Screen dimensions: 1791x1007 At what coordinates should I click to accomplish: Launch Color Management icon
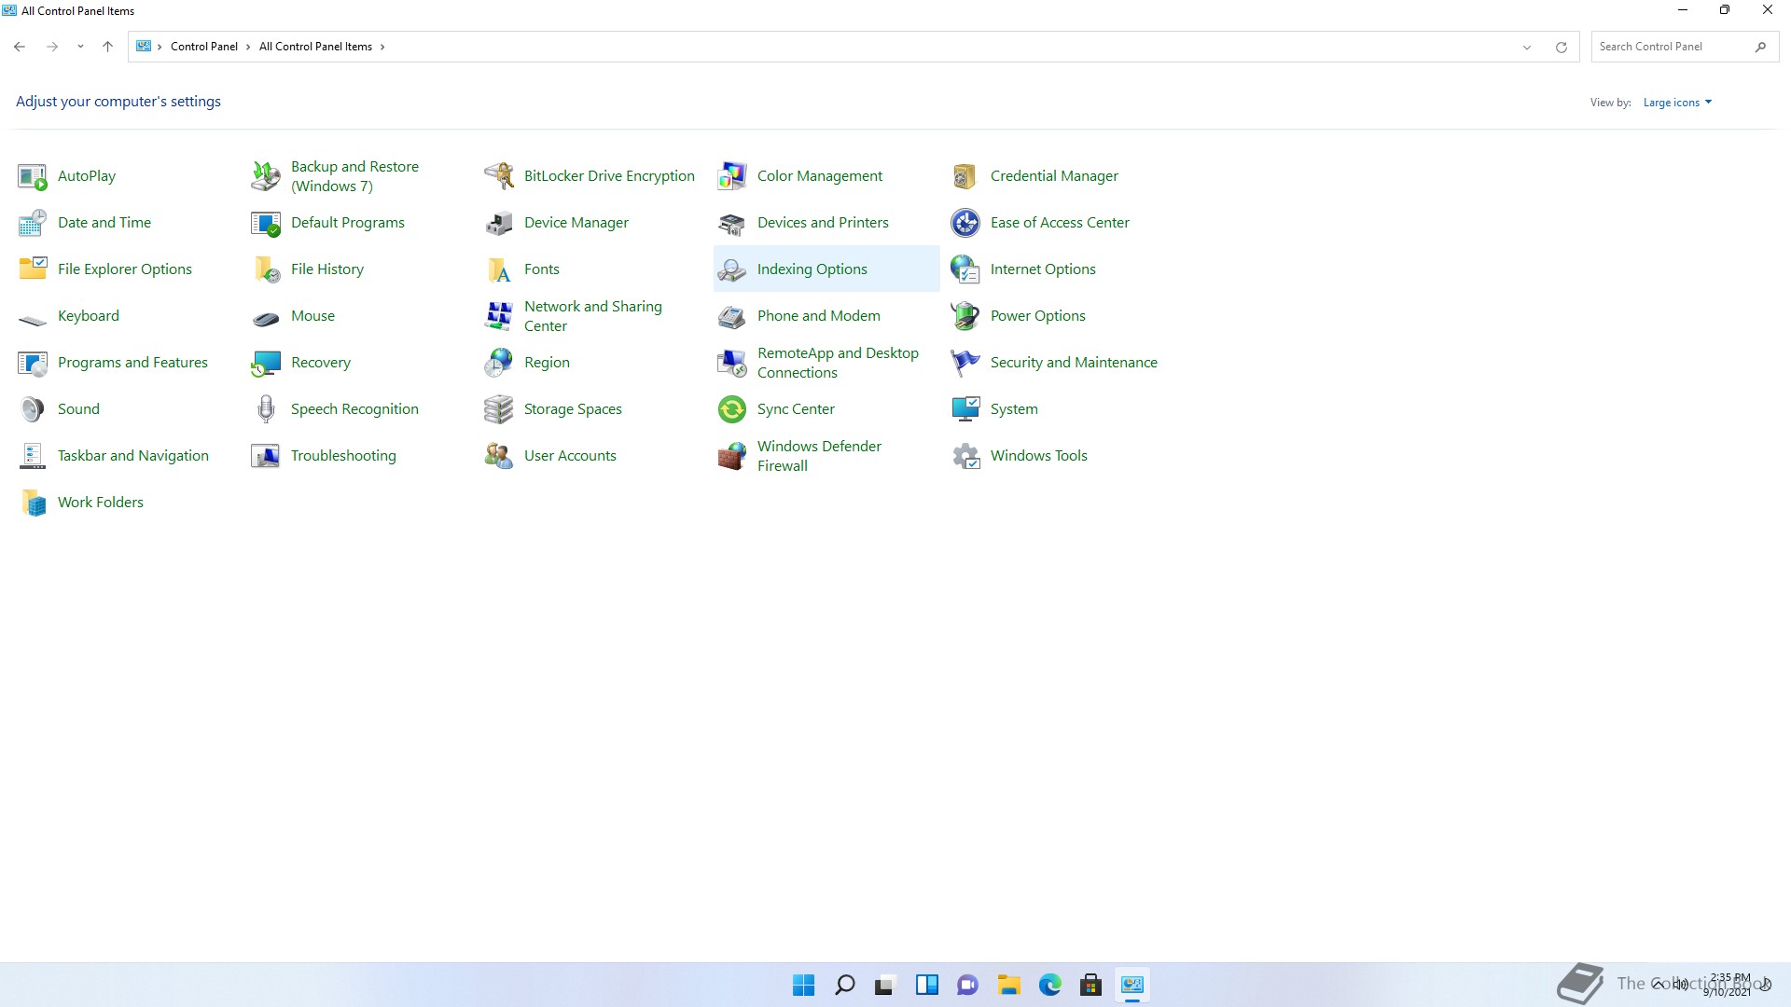click(732, 176)
